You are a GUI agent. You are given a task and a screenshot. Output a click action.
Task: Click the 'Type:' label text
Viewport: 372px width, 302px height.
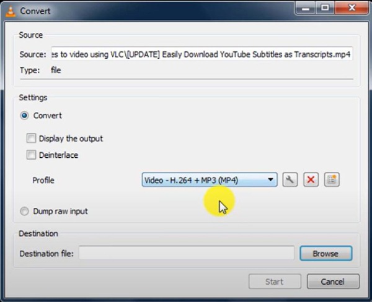pyautogui.click(x=30, y=71)
